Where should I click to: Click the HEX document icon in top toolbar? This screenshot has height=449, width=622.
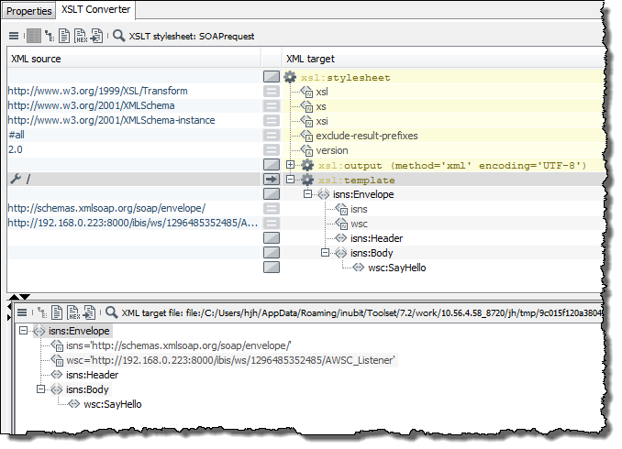click(83, 37)
